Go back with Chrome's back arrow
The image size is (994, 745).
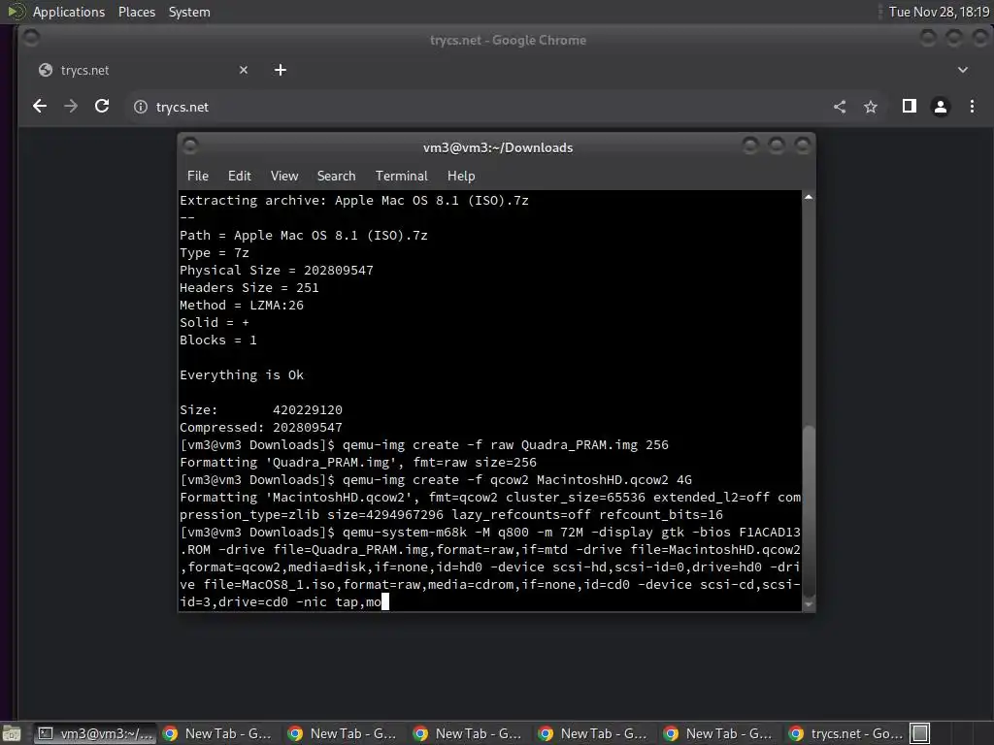(39, 107)
